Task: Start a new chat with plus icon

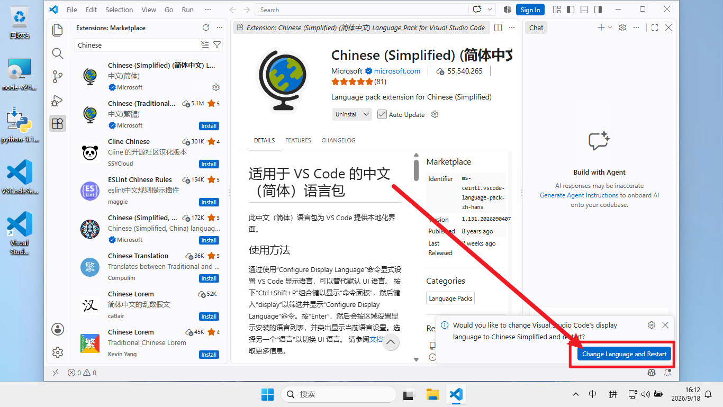Action: [x=601, y=28]
